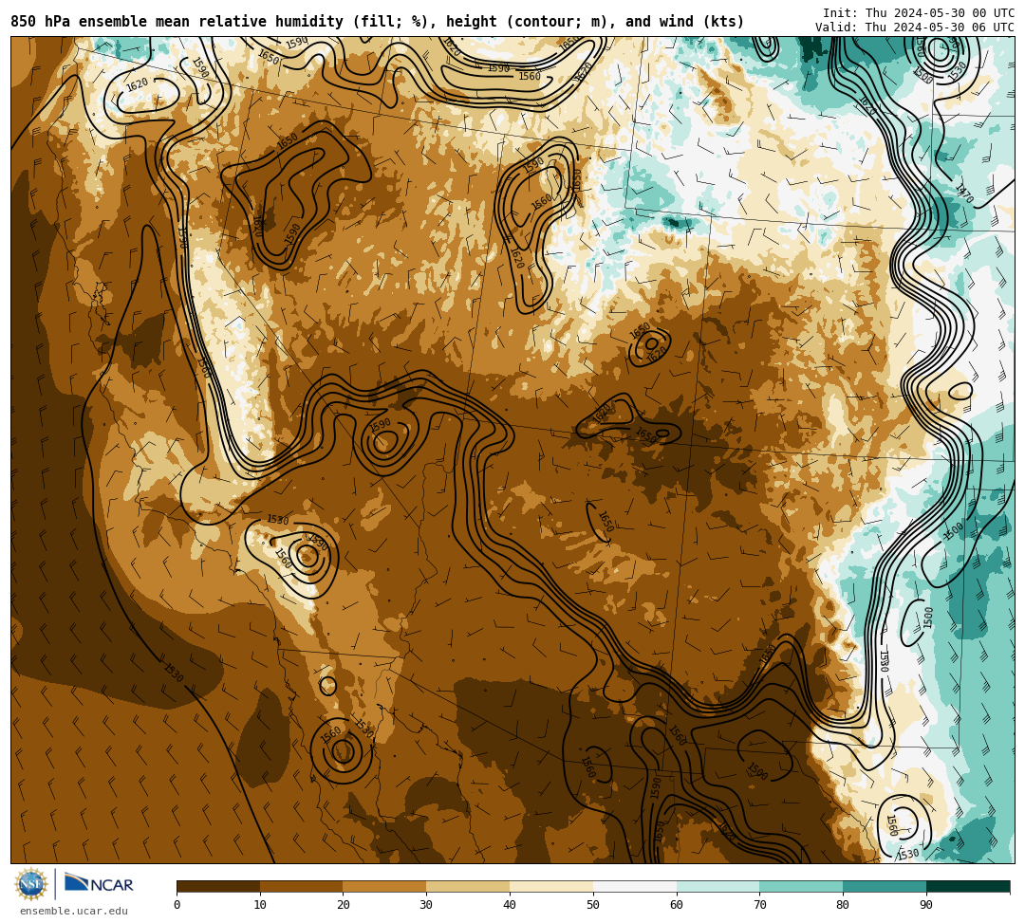The height and width of the screenshot is (923, 1025).
Task: Select the 850 hPa ensemble mean map title
Action: 377,22
